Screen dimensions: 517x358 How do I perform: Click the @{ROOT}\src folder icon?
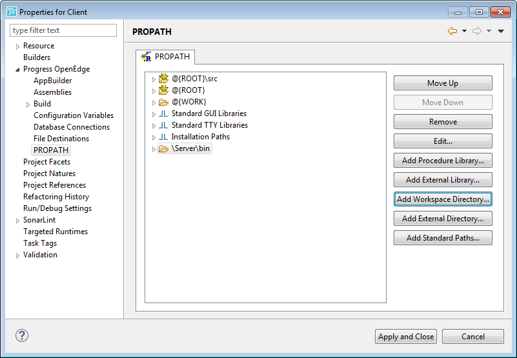coord(163,79)
